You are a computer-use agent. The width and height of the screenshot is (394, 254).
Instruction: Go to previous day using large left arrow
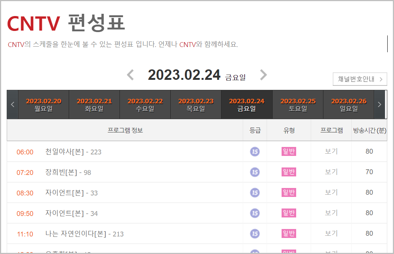point(130,75)
